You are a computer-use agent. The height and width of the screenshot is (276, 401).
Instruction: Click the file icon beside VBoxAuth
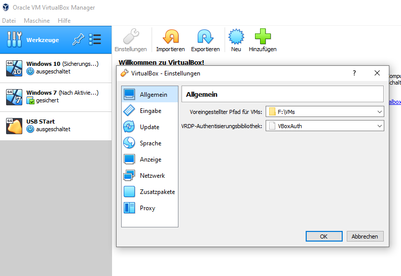click(x=272, y=126)
